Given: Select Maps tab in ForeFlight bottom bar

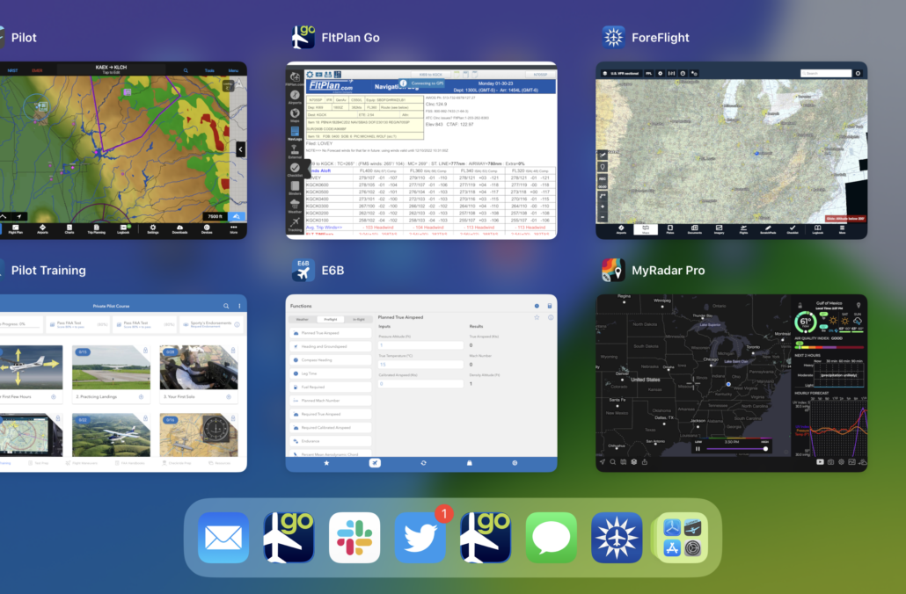Looking at the screenshot, I should (646, 229).
